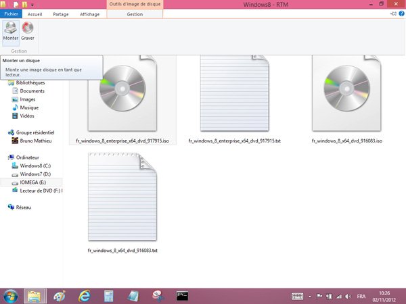This screenshot has width=406, height=304.
Task: Click the Musique note icon in sidebar
Action: 16,107
